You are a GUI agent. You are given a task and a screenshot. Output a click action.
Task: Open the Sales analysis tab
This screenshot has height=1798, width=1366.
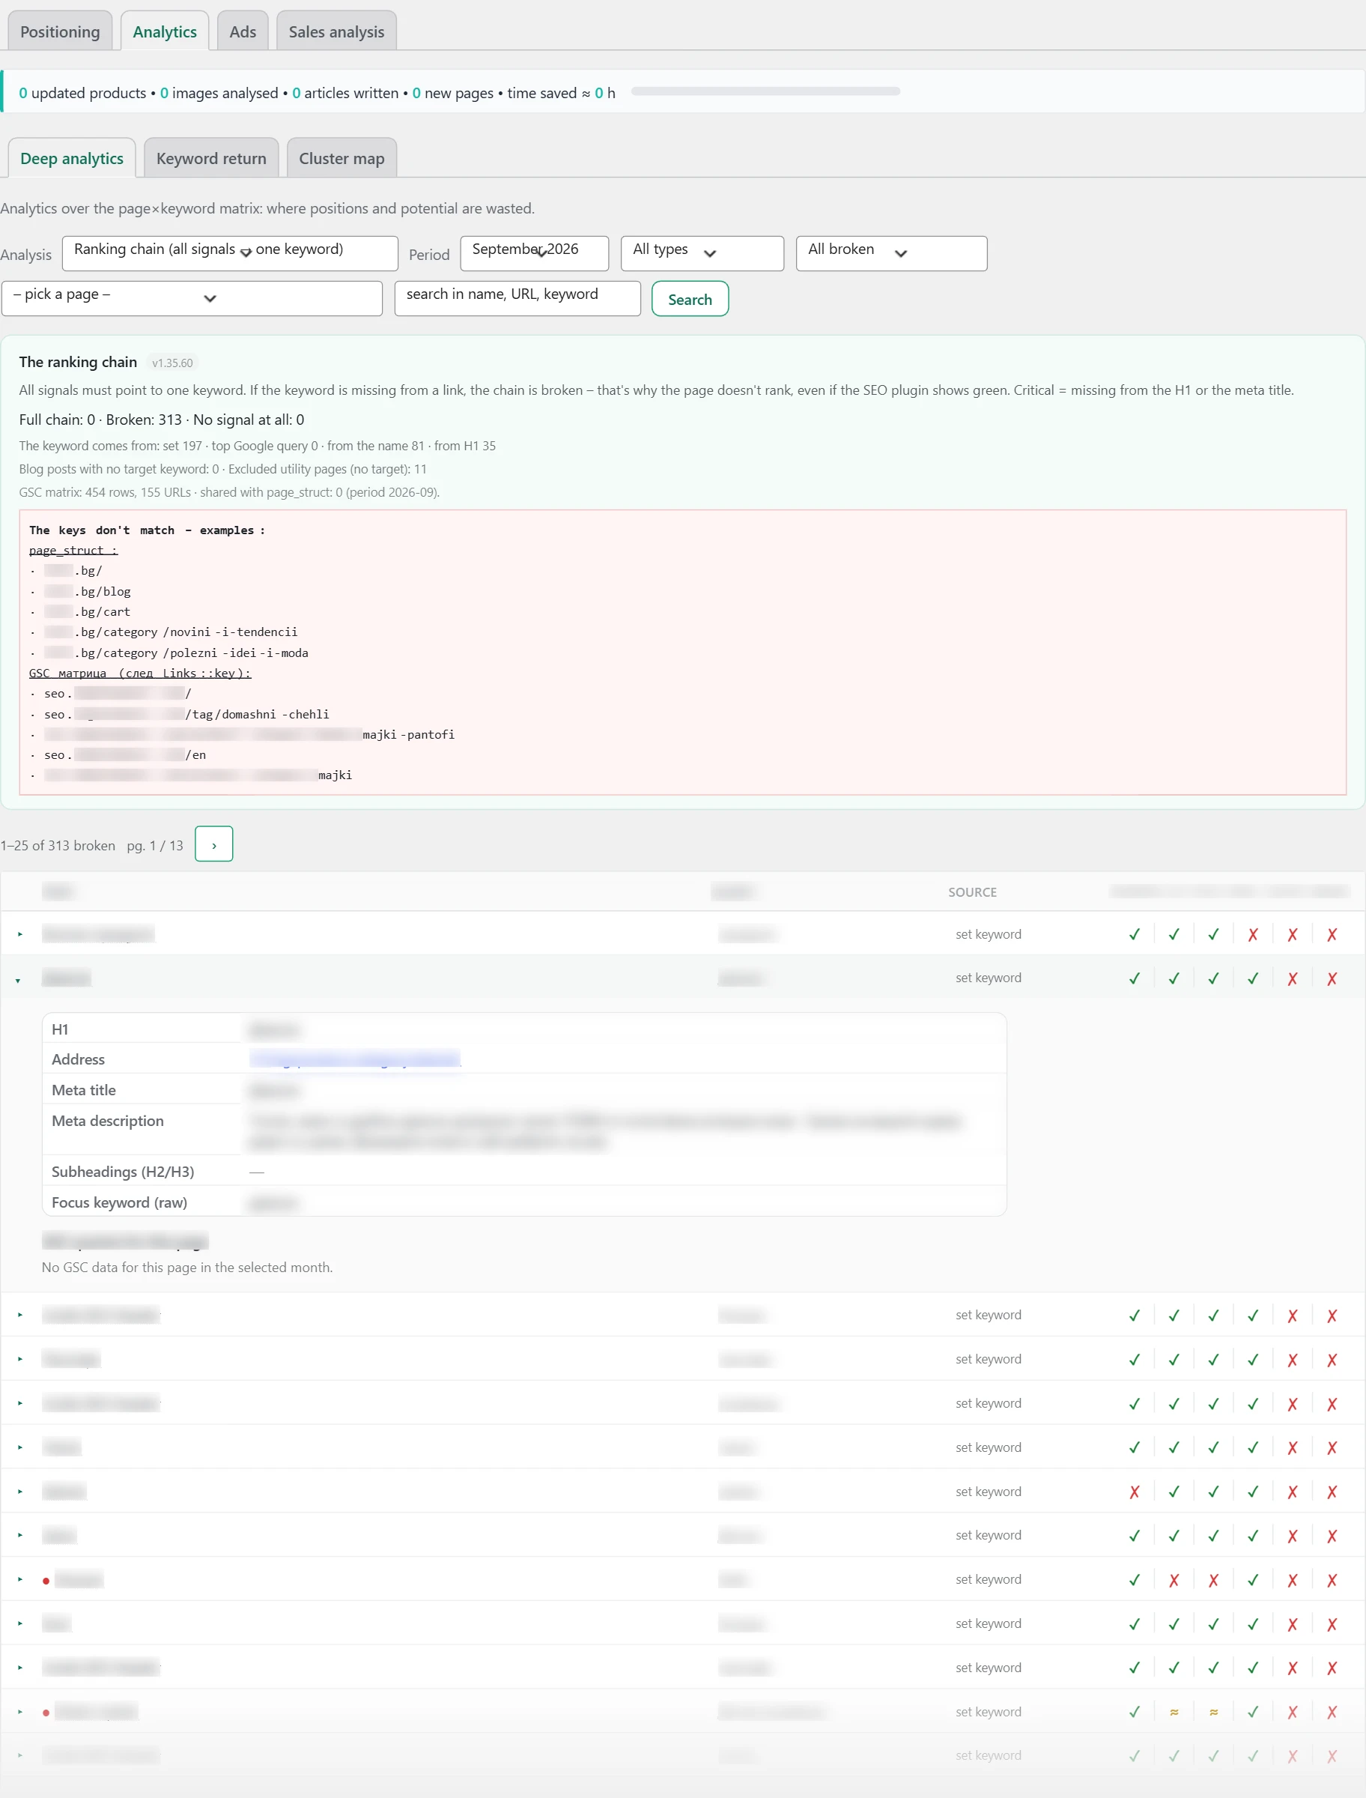coord(336,31)
